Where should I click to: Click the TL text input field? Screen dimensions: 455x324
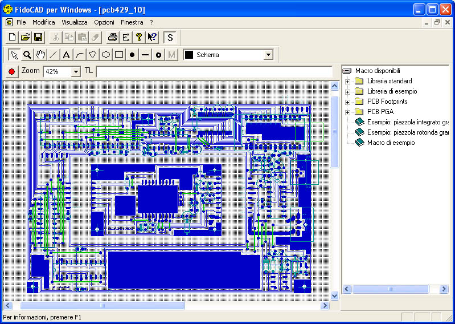(x=214, y=71)
